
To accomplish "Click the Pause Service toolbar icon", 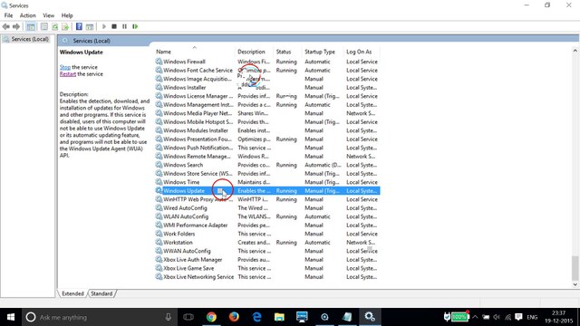I will tap(125, 26).
